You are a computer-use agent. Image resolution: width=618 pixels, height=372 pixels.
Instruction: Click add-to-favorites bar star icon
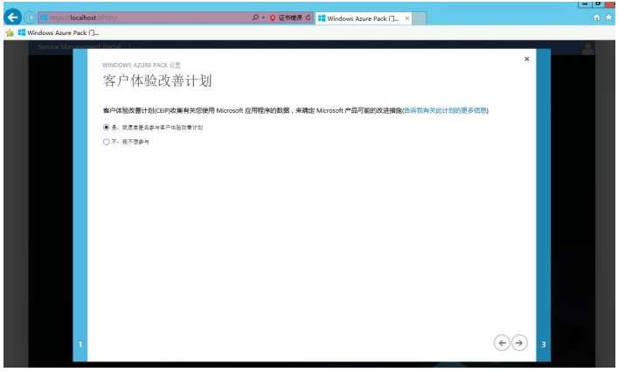click(x=10, y=32)
